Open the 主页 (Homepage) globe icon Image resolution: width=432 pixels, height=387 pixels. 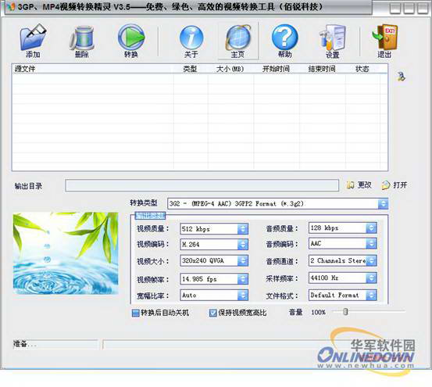[238, 38]
